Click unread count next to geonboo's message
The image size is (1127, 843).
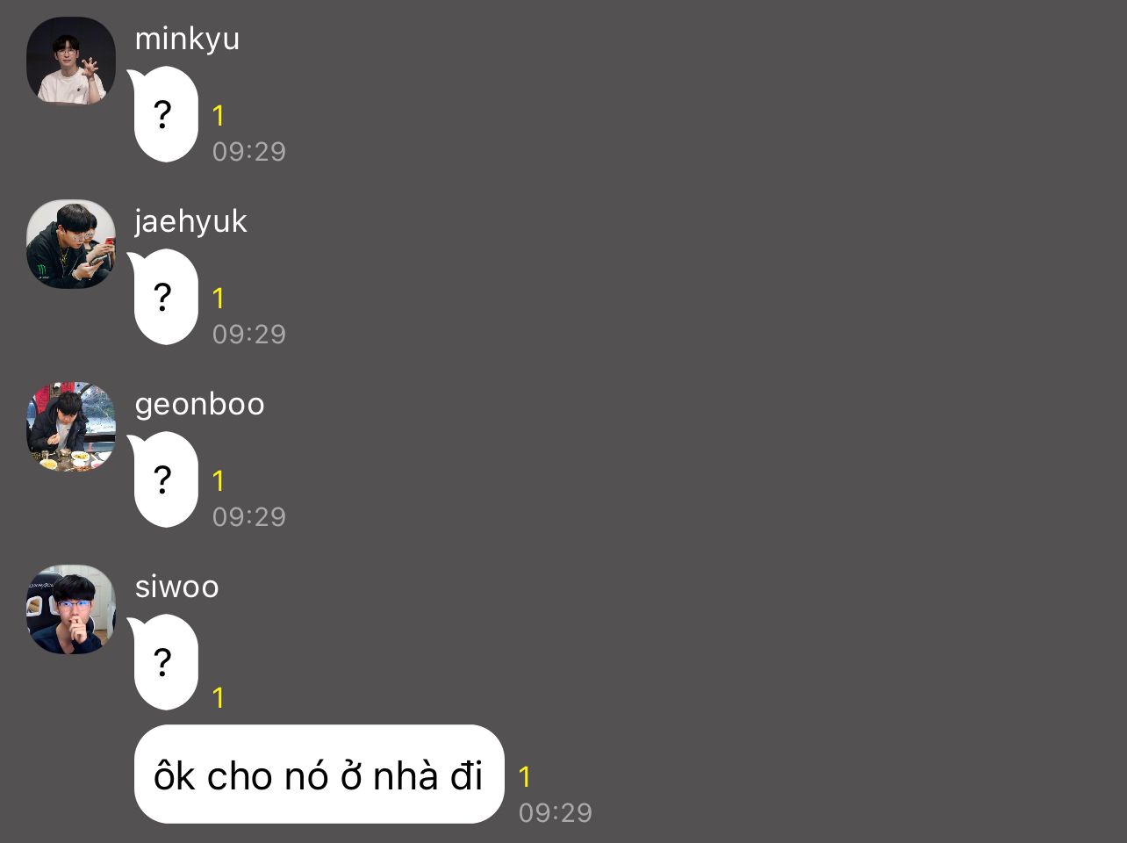point(219,481)
